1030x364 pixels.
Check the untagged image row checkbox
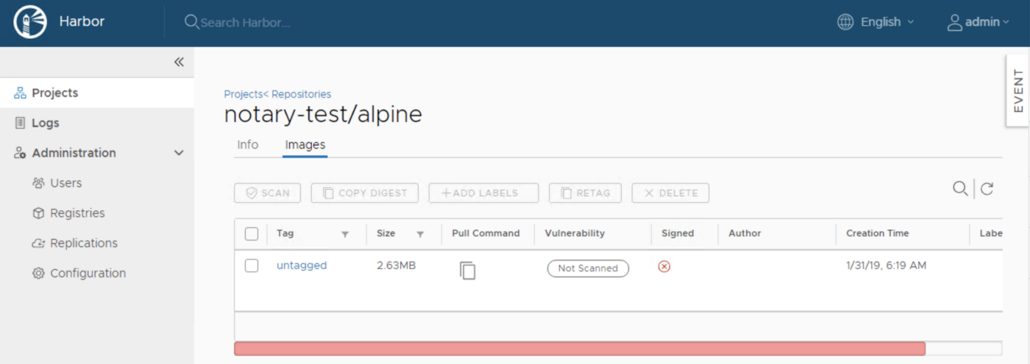coord(252,265)
